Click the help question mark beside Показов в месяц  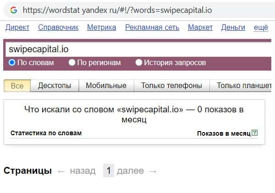pyautogui.click(x=254, y=133)
